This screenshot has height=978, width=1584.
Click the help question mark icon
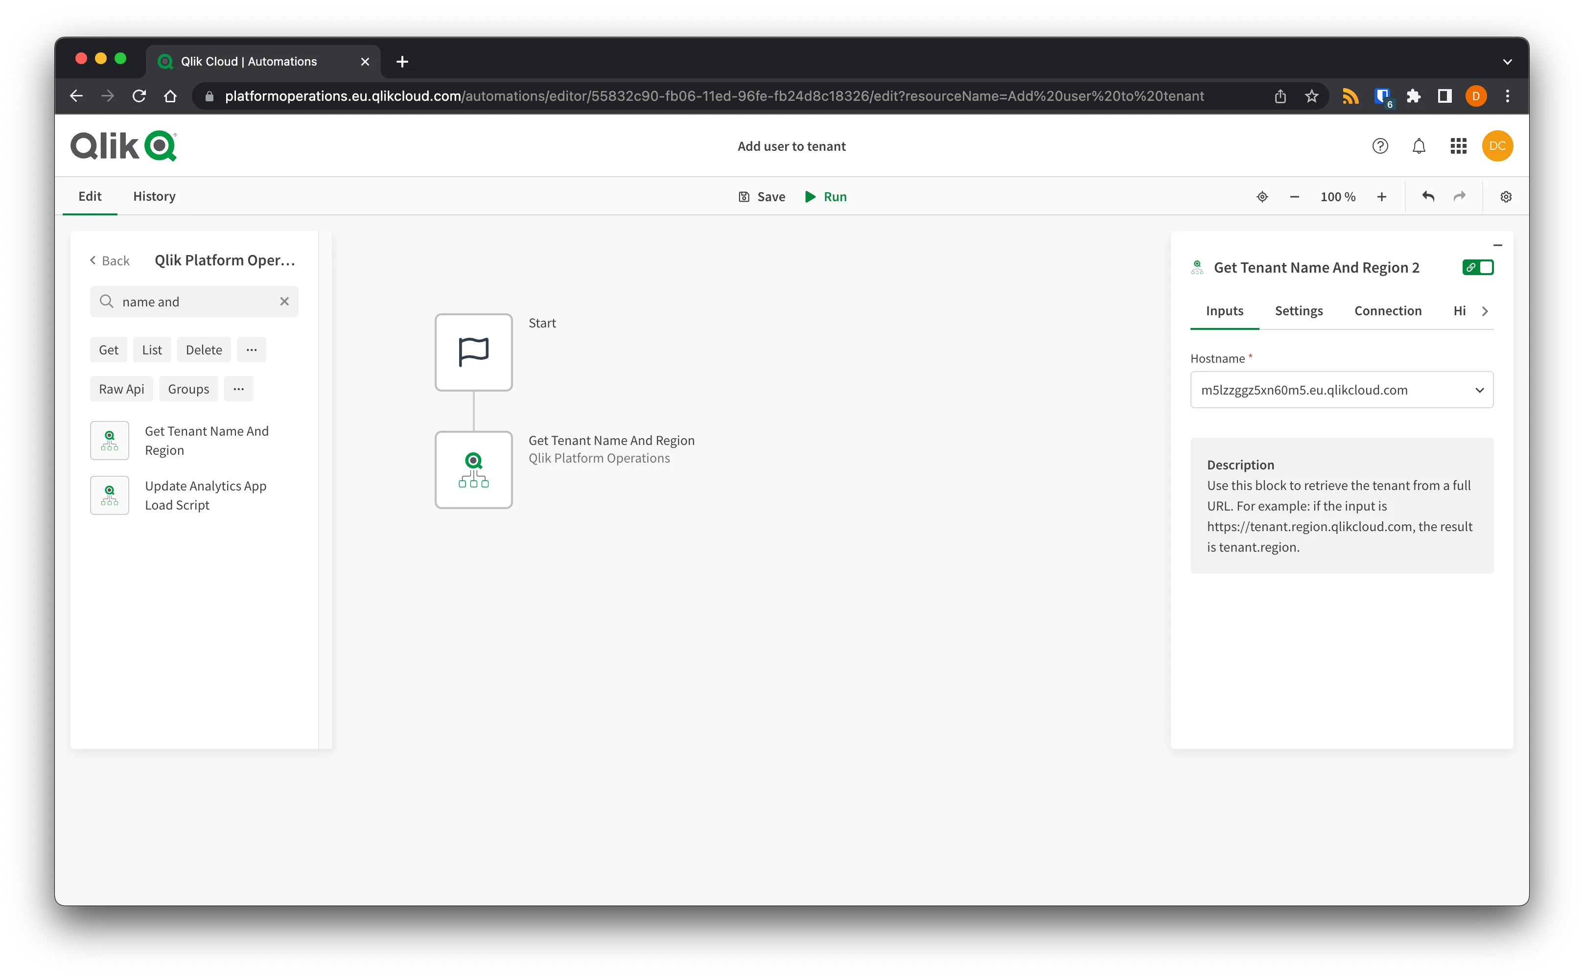pos(1379,146)
